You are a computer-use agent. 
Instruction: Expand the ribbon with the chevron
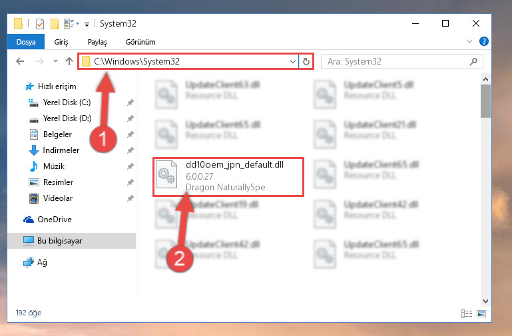tap(469, 41)
